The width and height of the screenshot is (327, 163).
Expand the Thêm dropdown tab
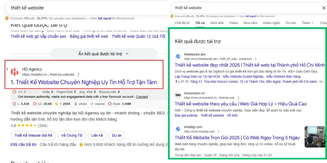coord(307,23)
